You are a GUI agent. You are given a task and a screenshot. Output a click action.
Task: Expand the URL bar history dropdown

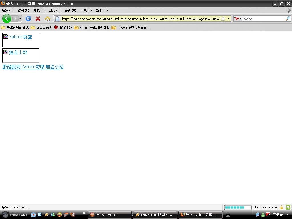pos(228,19)
